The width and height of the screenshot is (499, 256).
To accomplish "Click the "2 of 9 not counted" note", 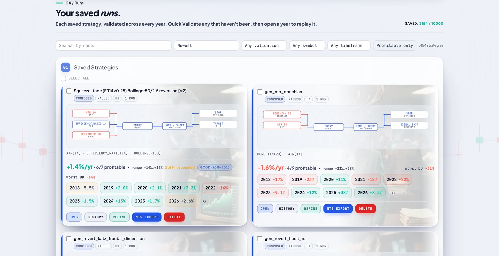I will click(x=180, y=167).
